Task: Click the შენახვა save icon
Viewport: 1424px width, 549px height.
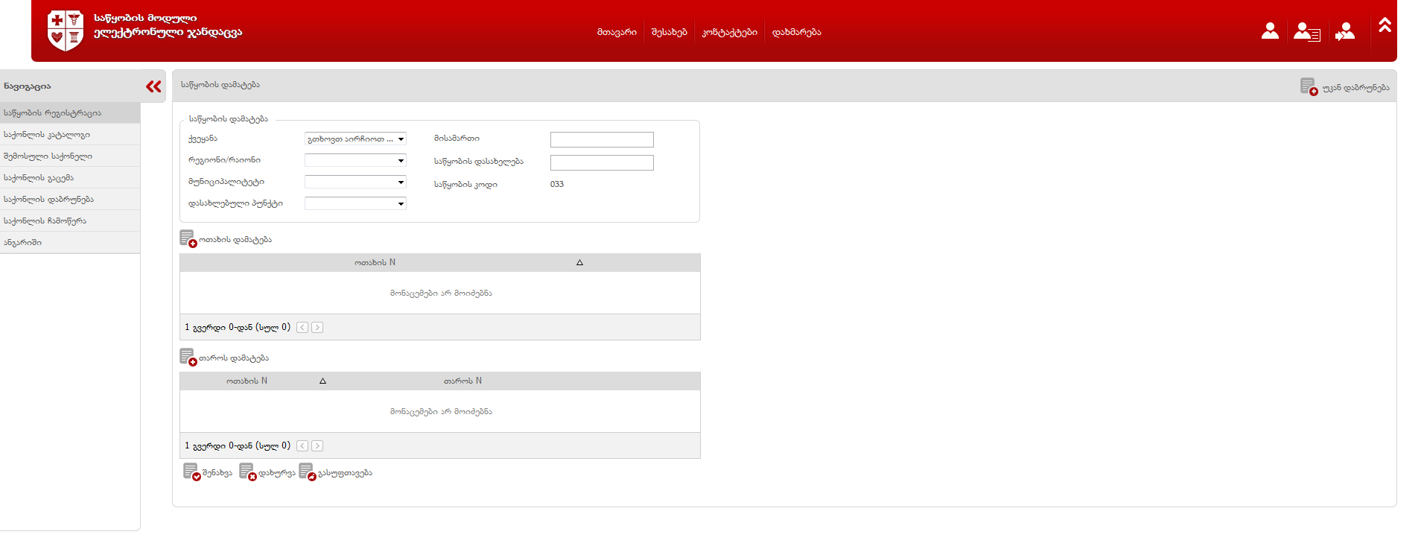Action: 191,472
